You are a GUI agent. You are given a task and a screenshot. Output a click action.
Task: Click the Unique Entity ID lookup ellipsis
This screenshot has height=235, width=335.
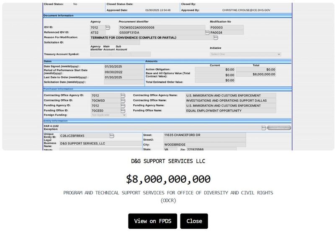tap(112, 136)
